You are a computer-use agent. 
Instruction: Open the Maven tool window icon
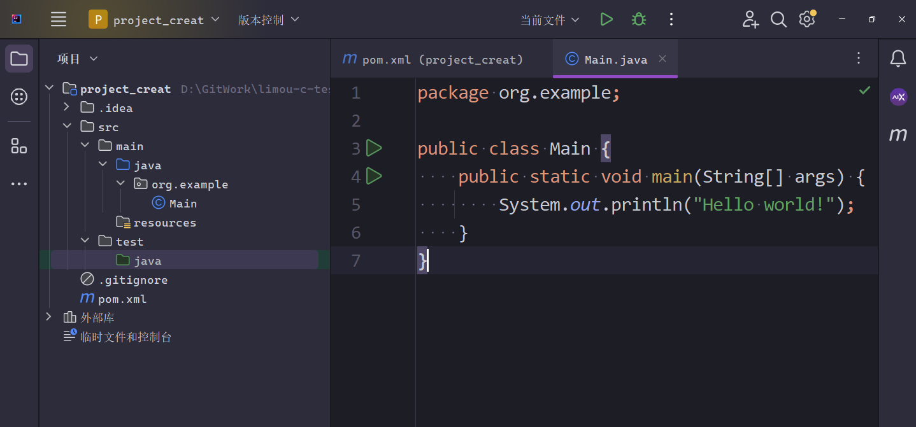898,134
